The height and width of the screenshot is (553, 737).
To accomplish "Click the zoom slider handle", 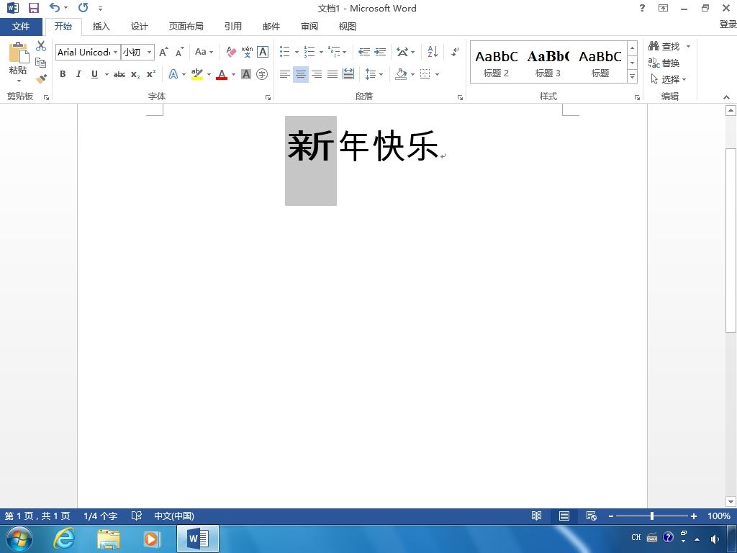I will click(652, 516).
